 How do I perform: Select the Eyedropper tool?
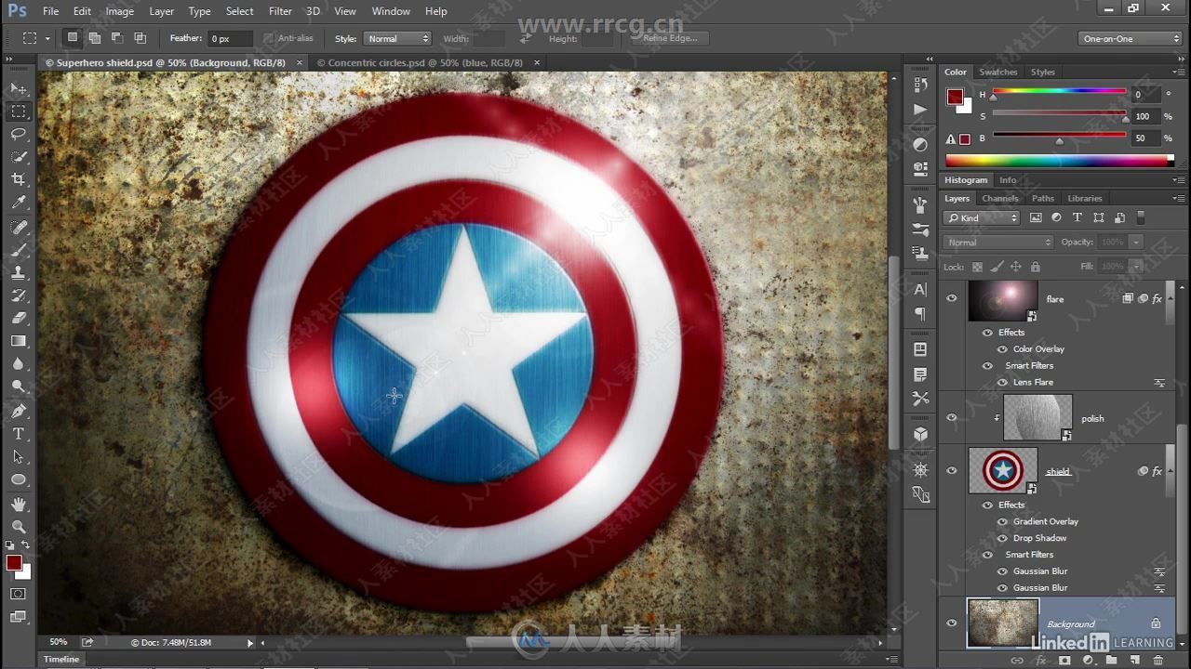(x=19, y=203)
